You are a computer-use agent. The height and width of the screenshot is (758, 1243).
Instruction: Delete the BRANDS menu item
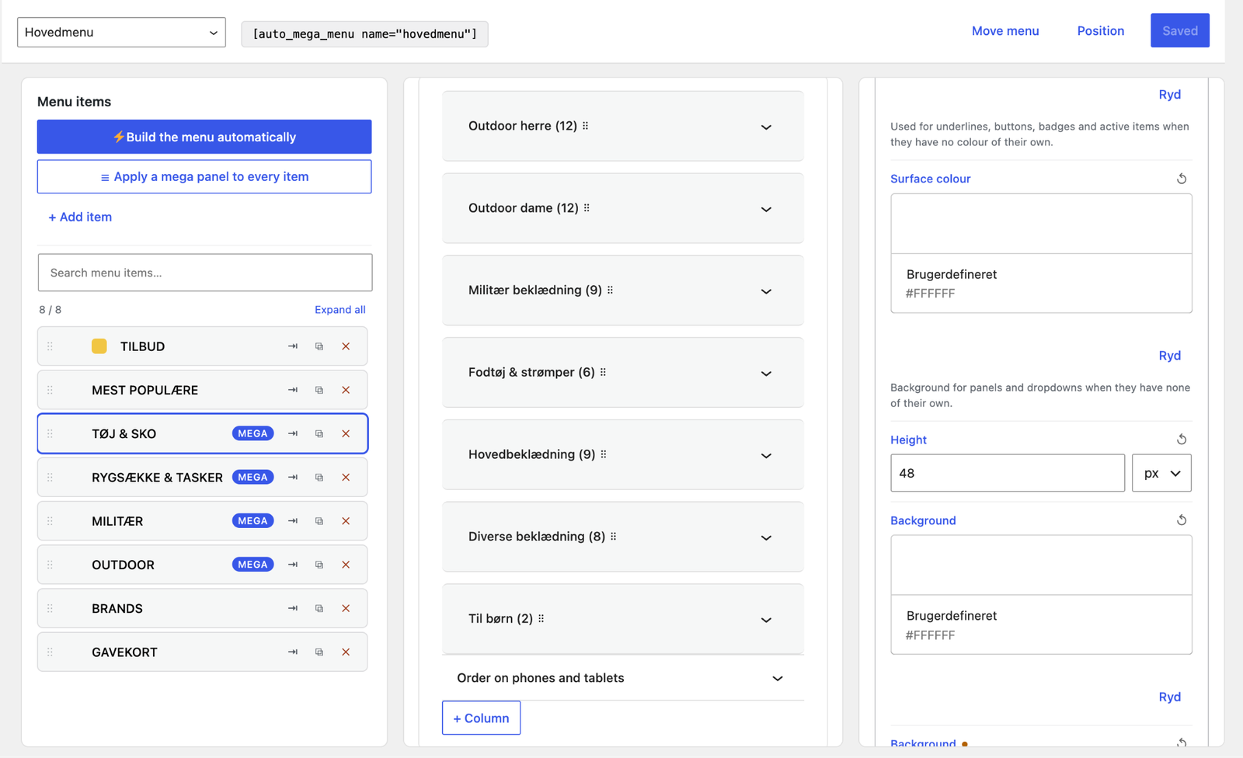346,608
